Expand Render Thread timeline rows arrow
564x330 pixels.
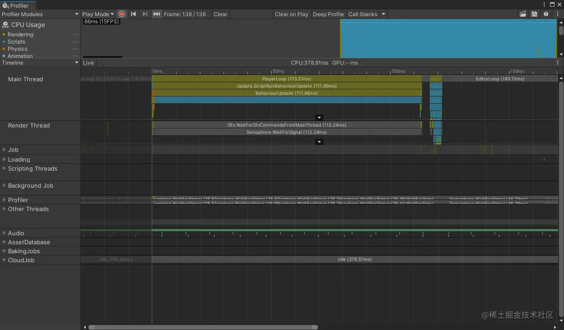pyautogui.click(x=319, y=142)
